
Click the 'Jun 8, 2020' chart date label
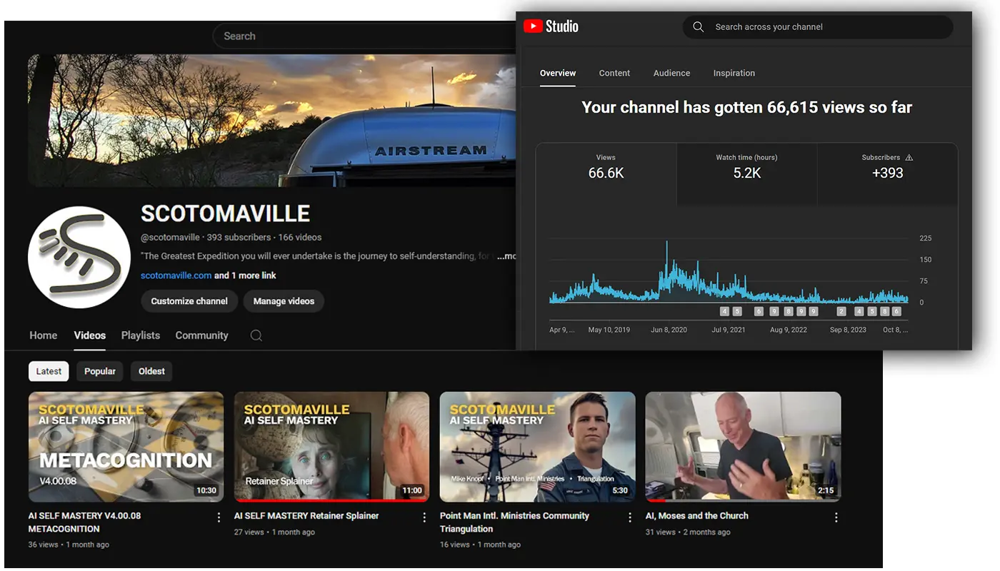(669, 330)
